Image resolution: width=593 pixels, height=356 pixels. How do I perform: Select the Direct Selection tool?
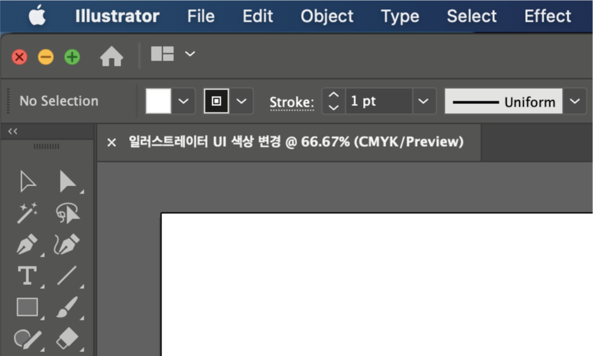click(68, 182)
